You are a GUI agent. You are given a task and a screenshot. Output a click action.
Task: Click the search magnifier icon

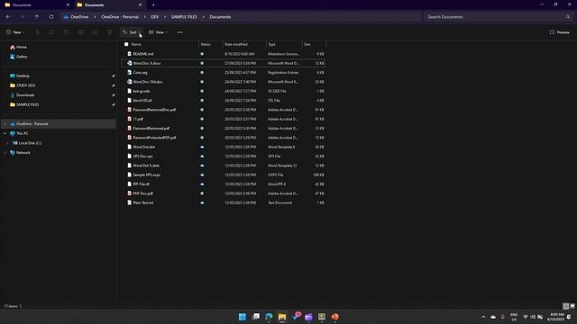coord(568,17)
